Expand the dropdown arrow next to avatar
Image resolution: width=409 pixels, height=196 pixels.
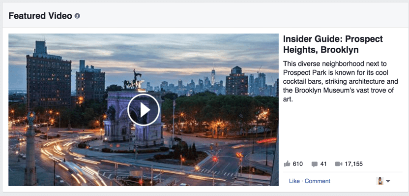pos(388,181)
